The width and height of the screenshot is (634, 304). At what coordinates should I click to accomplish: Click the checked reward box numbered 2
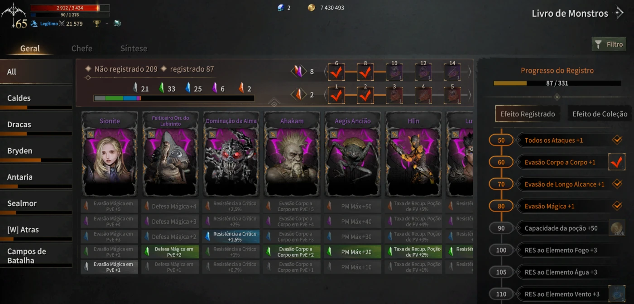click(365, 95)
